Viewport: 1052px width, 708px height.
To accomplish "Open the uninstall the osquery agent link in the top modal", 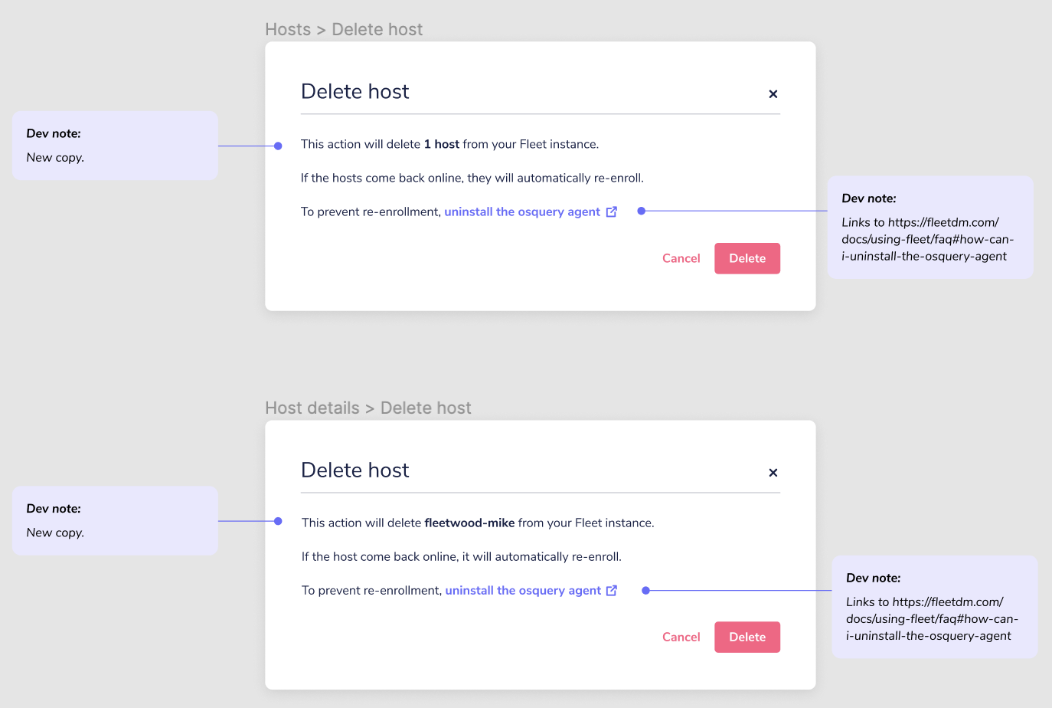I will (x=521, y=211).
